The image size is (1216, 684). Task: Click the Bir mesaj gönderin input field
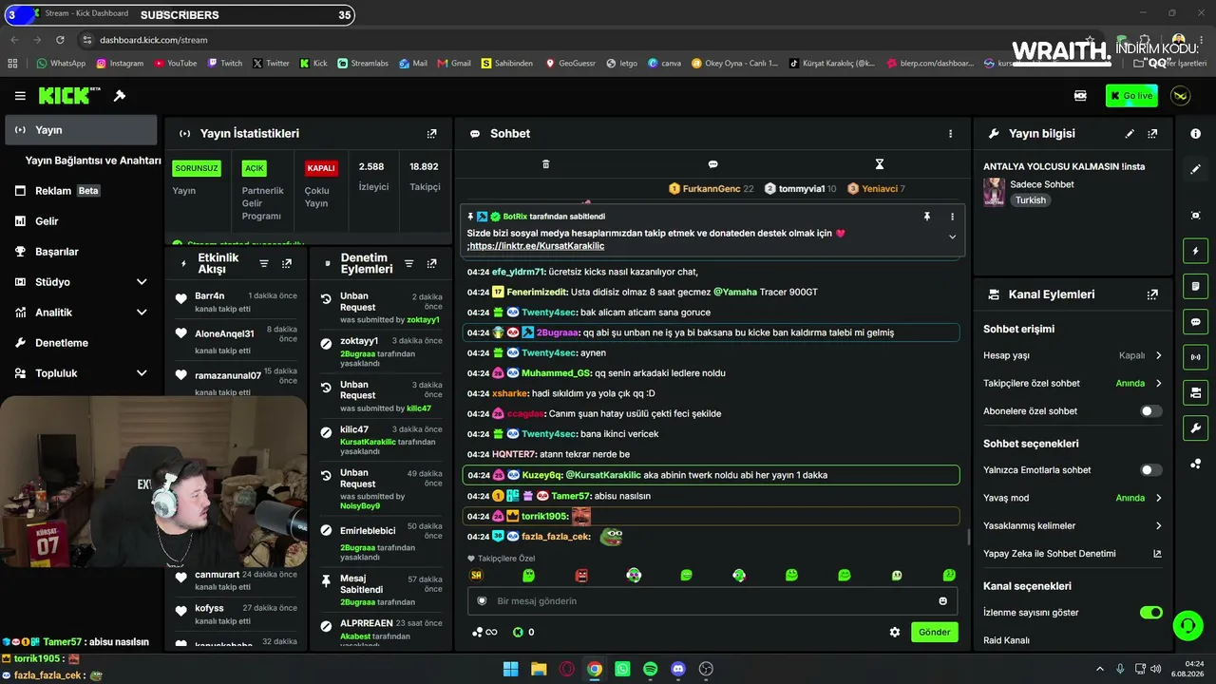click(712, 601)
